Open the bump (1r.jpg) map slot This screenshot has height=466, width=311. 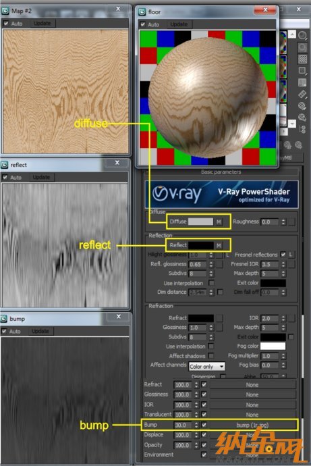point(252,425)
